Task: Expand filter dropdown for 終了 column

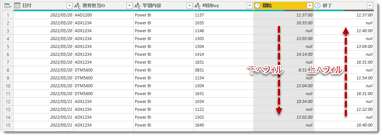Action: point(370,6)
